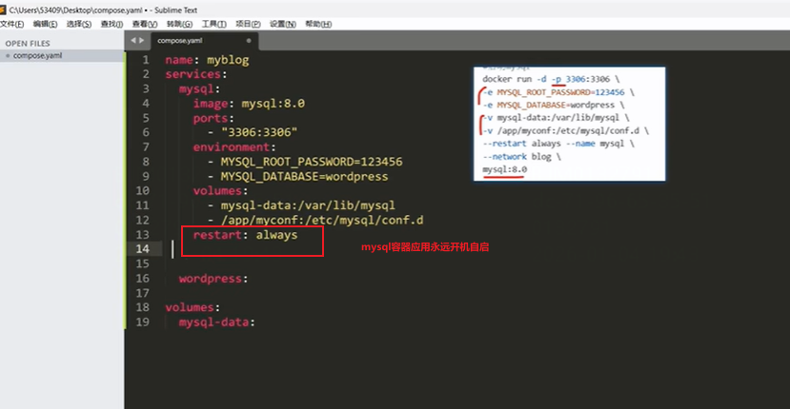Open the 转到(G) menu
Screen dimensions: 790x409
(179, 24)
